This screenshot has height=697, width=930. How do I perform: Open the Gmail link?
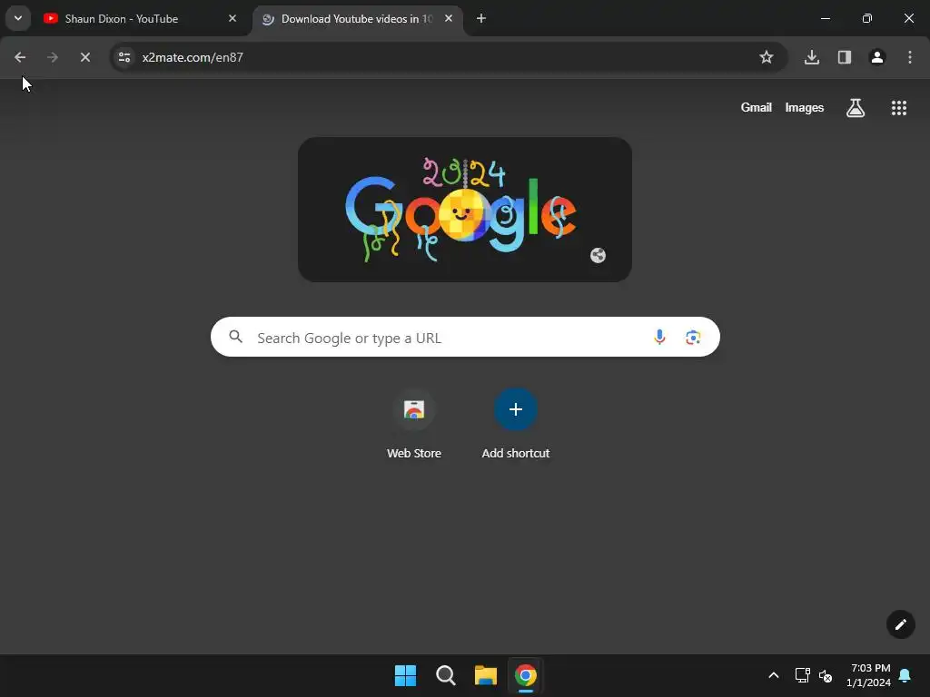coord(756,107)
